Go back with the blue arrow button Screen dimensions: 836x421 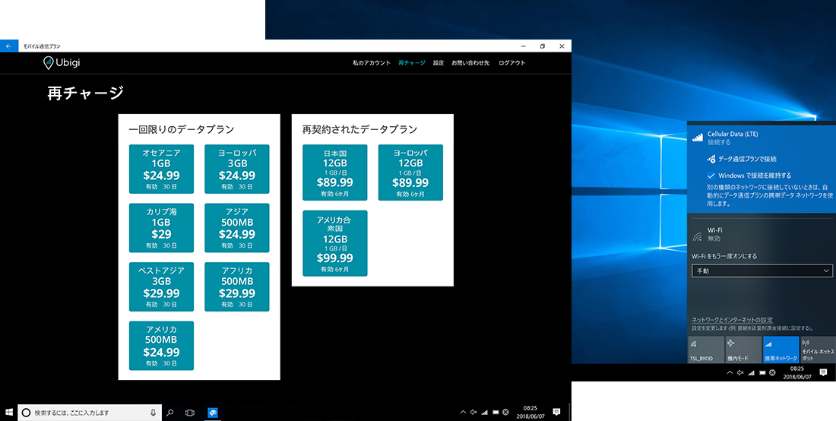(x=8, y=46)
